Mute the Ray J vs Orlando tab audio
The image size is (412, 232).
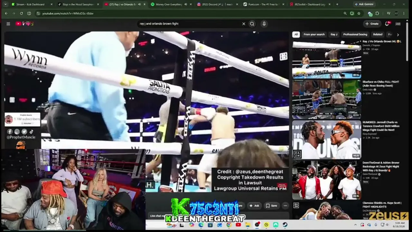139,4
